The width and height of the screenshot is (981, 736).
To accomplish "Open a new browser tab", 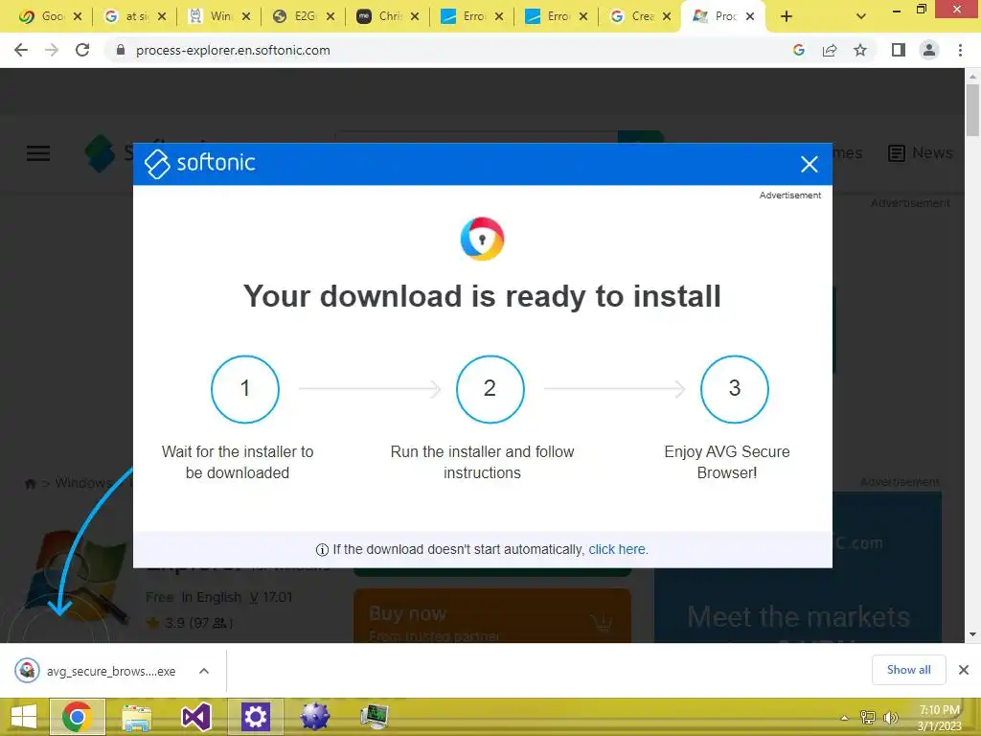I will pos(787,17).
